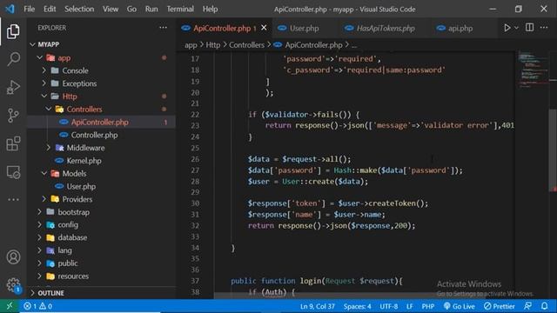Viewport: 557px width, 313px height.
Task: Open the View menu
Action: coord(111,9)
